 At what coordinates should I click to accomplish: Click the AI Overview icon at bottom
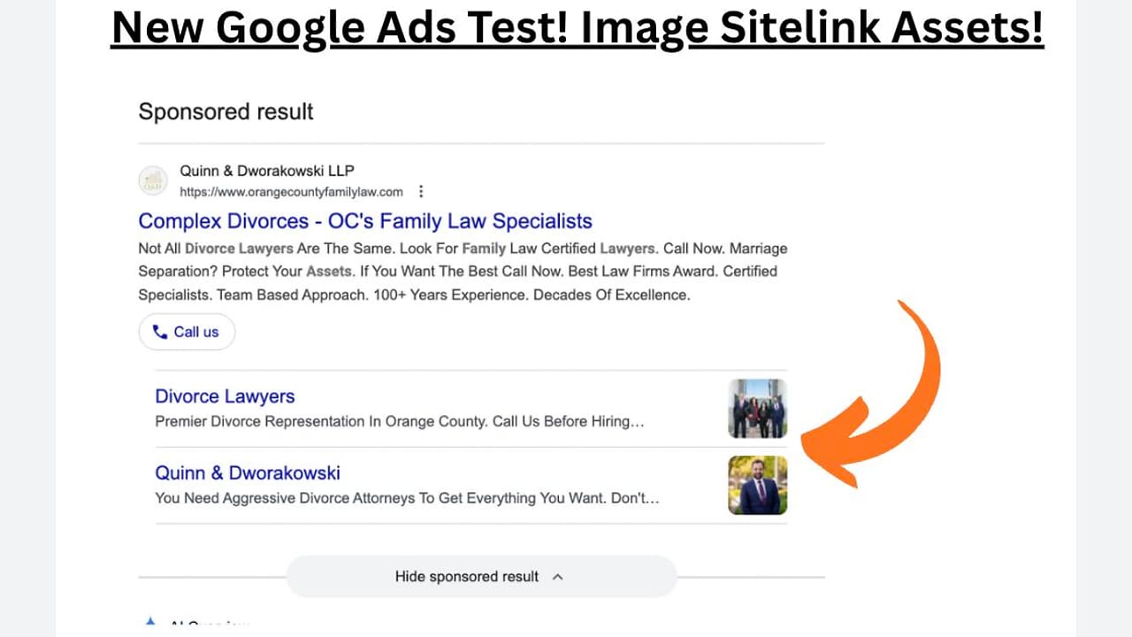pyautogui.click(x=150, y=622)
